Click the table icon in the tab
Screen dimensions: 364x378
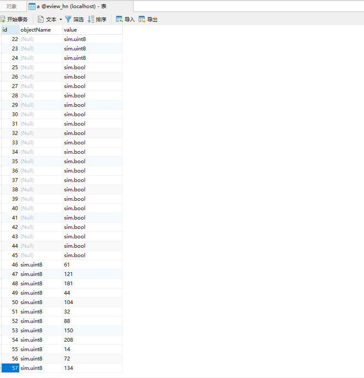click(x=32, y=6)
